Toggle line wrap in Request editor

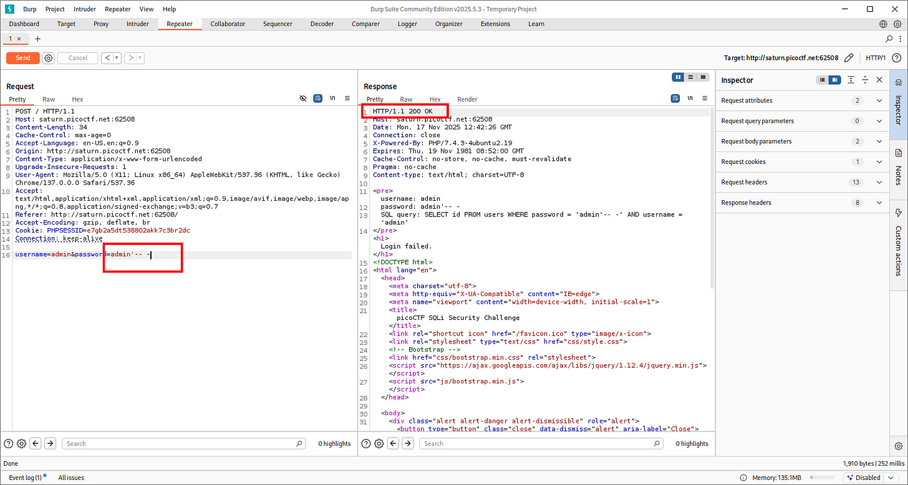[x=317, y=98]
